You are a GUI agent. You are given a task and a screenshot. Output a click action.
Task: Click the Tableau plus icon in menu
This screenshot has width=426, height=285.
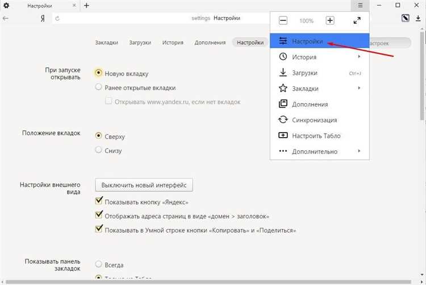coord(283,135)
